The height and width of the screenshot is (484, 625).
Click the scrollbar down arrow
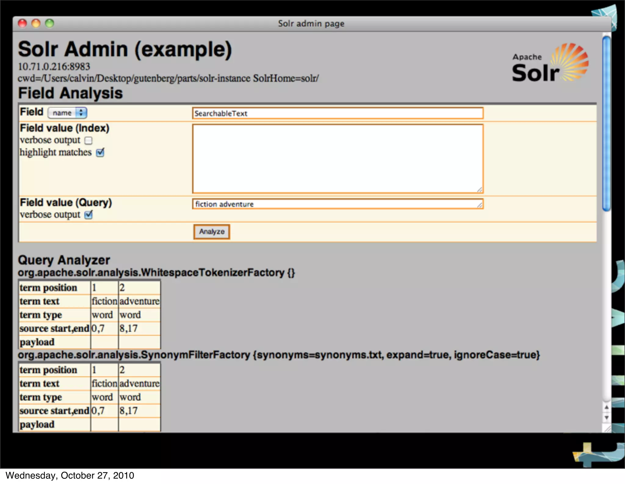coord(606,418)
